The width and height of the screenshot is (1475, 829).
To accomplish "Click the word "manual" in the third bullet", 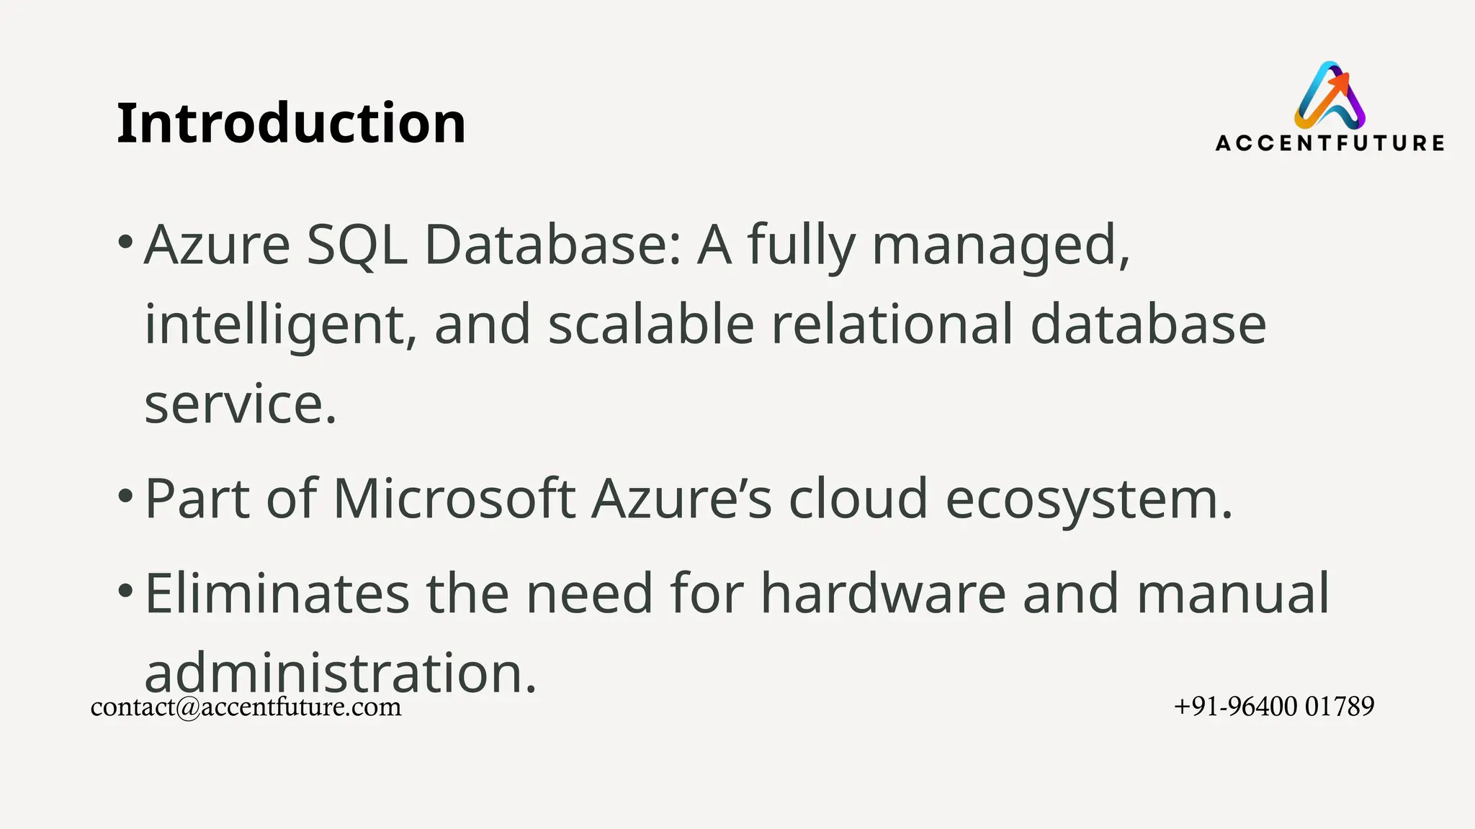I will pyautogui.click(x=1232, y=594).
